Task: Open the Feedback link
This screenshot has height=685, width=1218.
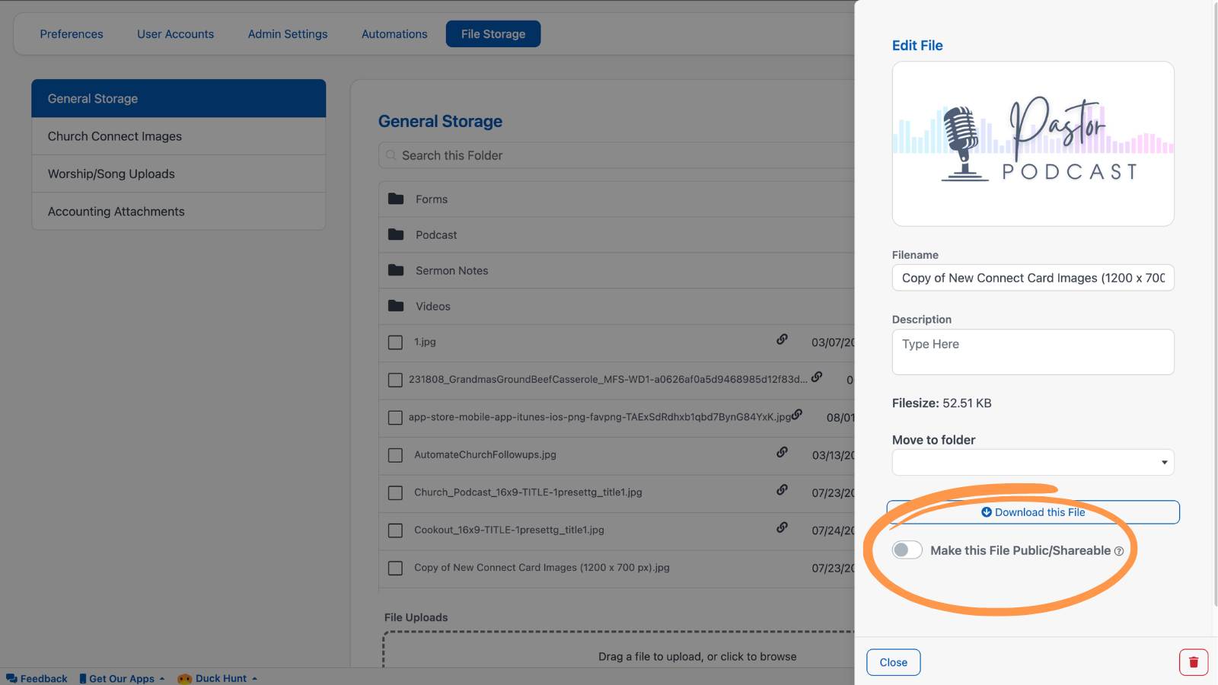Action: [x=37, y=679]
